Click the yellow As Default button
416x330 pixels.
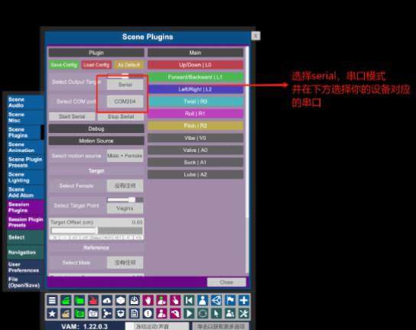click(x=128, y=65)
